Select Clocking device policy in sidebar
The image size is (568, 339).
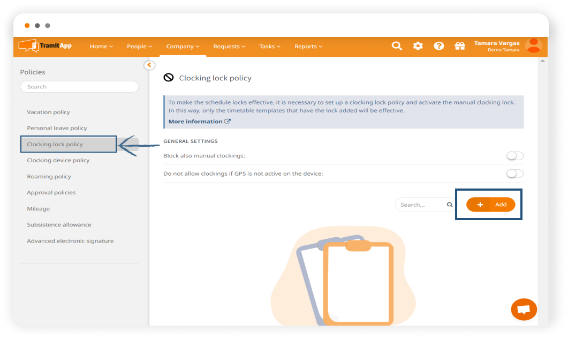pyautogui.click(x=58, y=160)
